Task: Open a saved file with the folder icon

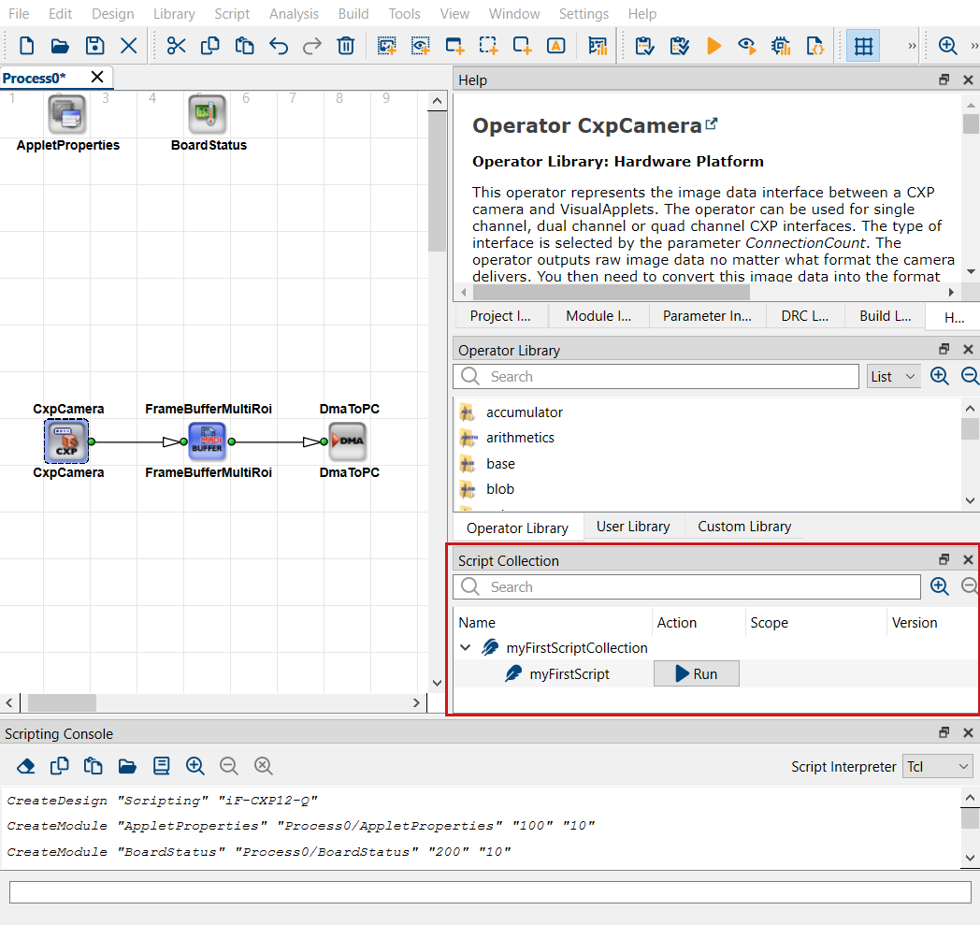Action: tap(59, 45)
